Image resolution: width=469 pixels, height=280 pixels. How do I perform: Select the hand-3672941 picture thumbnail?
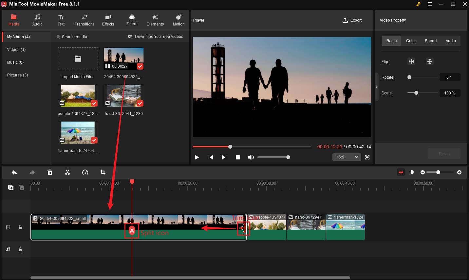coord(124,96)
